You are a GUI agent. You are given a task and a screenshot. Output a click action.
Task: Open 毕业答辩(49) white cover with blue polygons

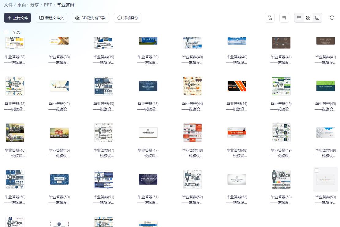(x=326, y=133)
